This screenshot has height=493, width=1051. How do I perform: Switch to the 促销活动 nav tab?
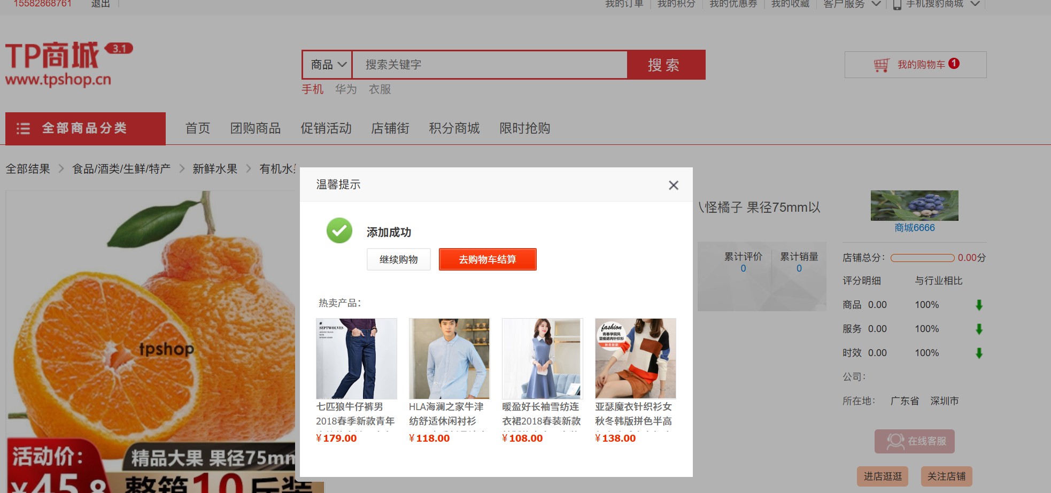(326, 128)
